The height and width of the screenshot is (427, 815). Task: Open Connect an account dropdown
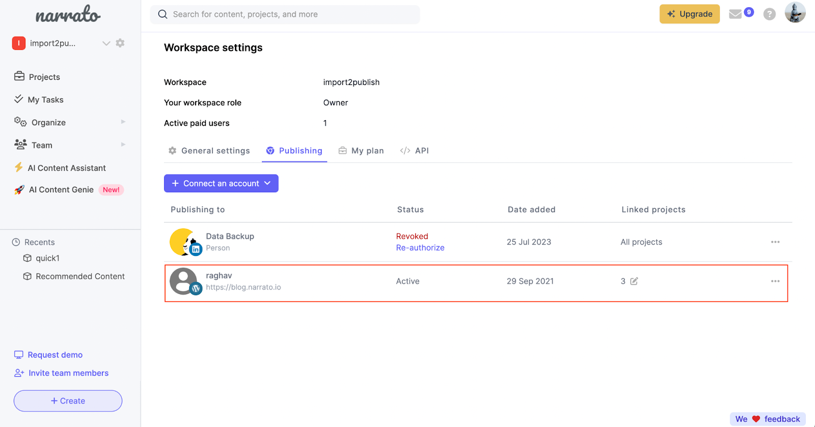pyautogui.click(x=221, y=183)
